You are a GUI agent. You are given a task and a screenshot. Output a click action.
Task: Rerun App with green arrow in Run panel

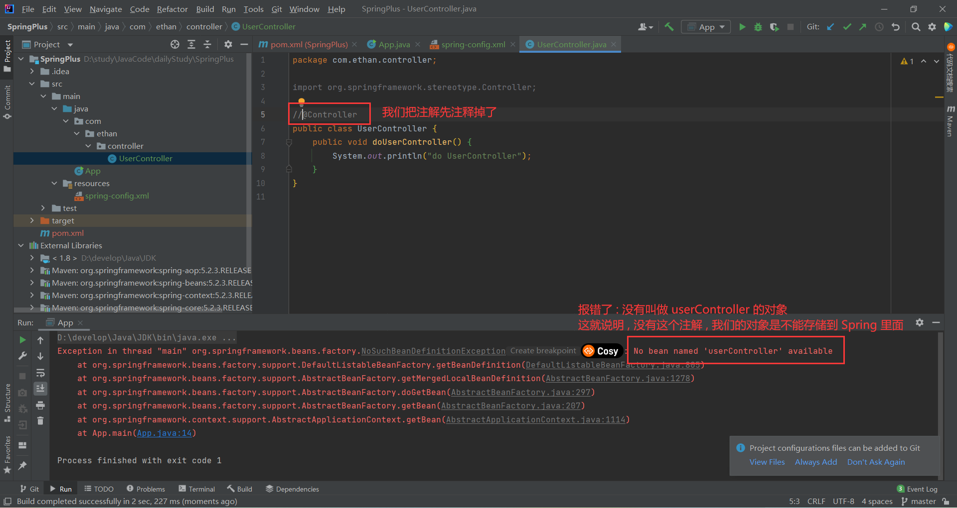tap(22, 340)
